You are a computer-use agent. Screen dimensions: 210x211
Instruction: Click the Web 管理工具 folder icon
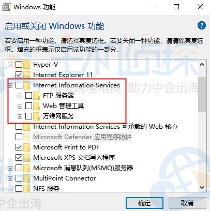(x=36, y=106)
